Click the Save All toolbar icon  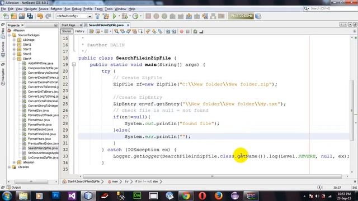tap(30, 16)
